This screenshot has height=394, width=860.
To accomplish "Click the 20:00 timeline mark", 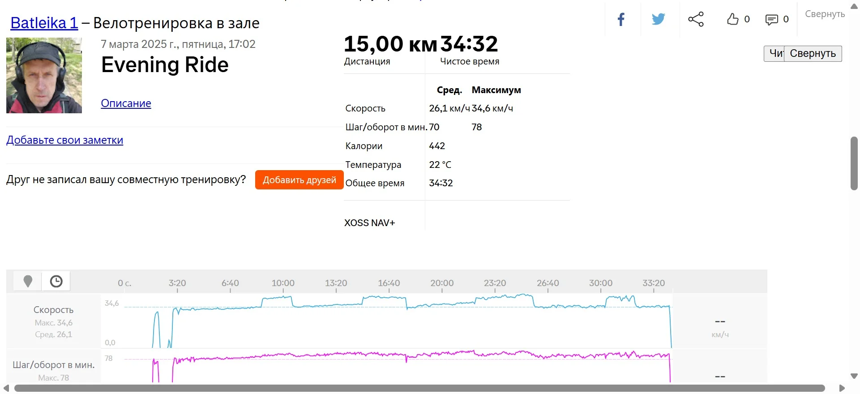I will click(x=442, y=283).
